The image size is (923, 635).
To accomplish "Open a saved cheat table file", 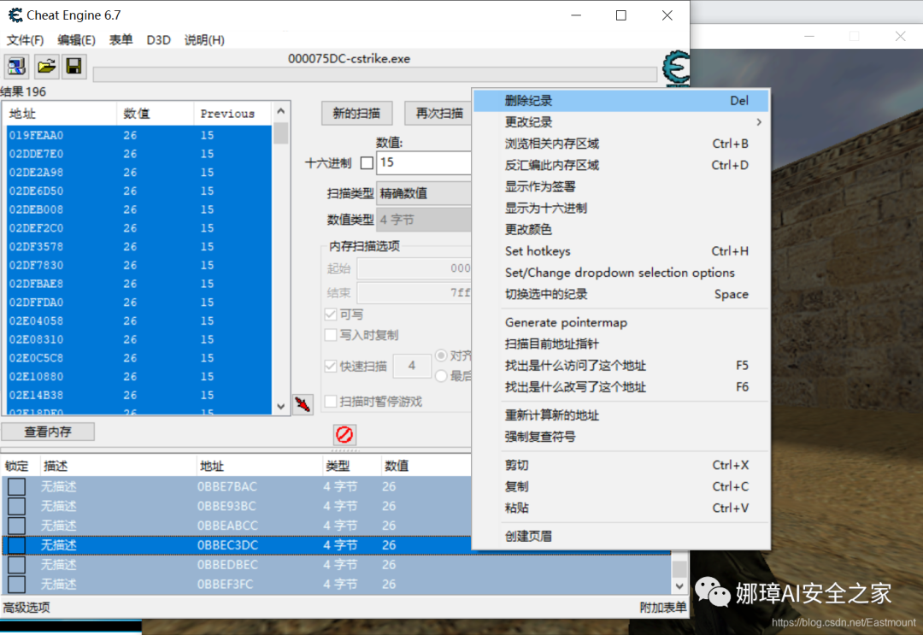I will (46, 66).
